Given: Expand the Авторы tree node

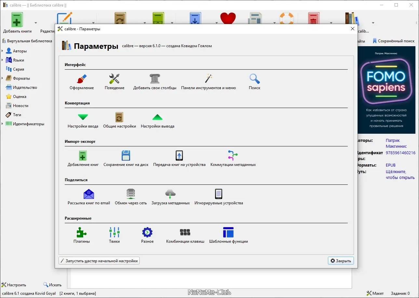Looking at the screenshot, I should click(x=3, y=51).
